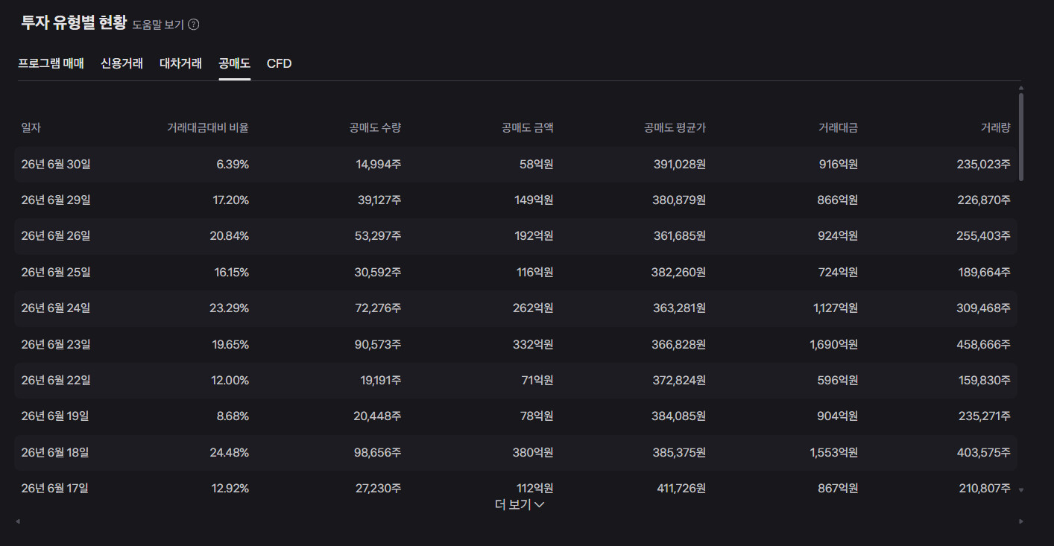Click the 391,028원 average price cell
1054x546 pixels.
679,164
